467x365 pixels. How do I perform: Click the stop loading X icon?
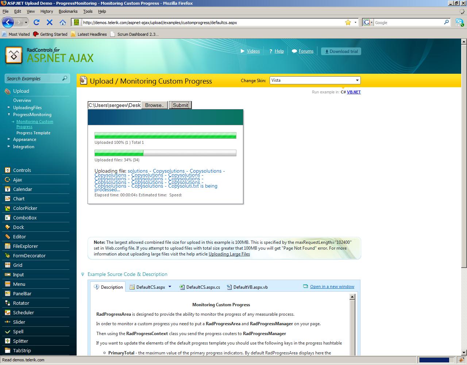[x=50, y=22]
